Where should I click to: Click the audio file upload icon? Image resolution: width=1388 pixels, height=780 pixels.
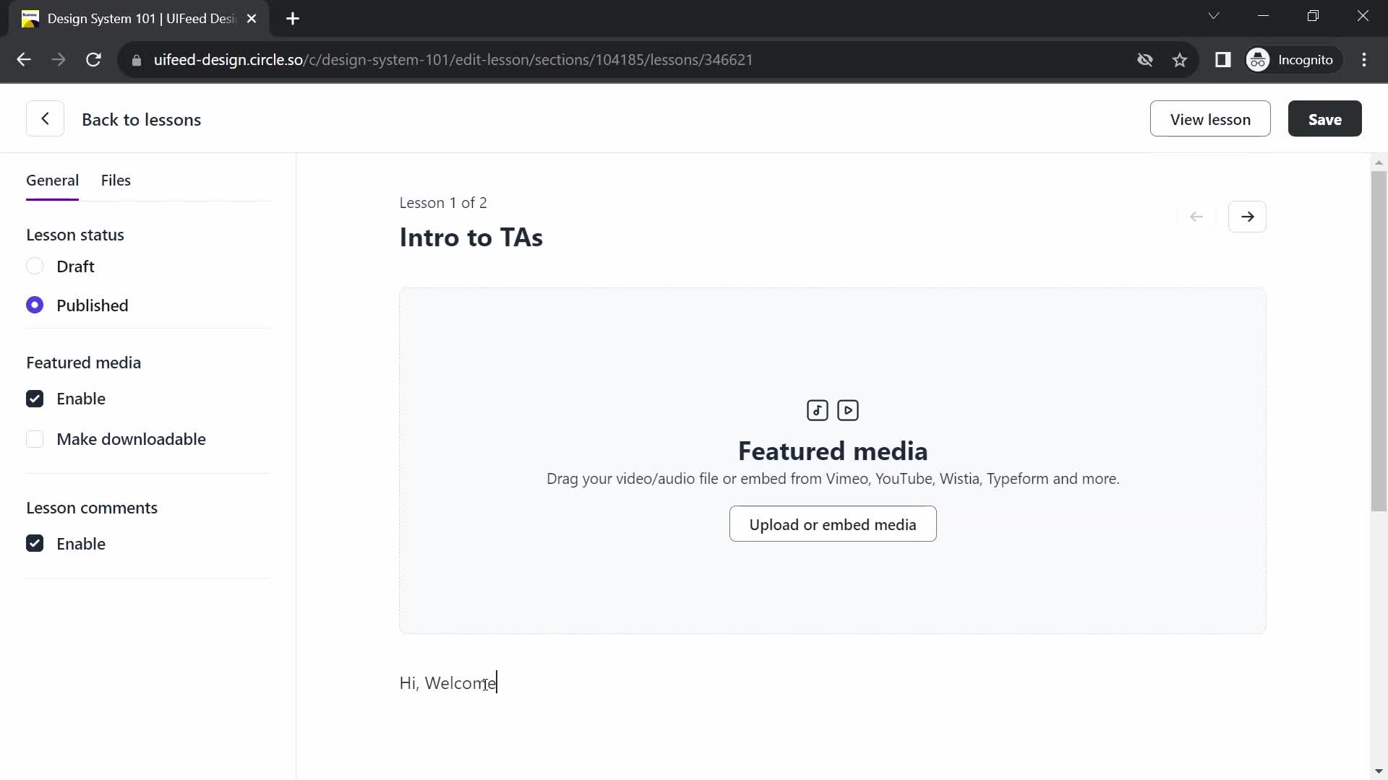point(817,409)
